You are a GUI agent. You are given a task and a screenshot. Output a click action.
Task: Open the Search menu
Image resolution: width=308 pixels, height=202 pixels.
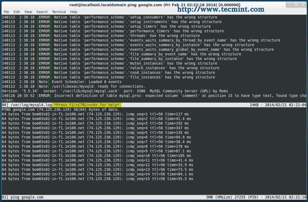[42, 12]
